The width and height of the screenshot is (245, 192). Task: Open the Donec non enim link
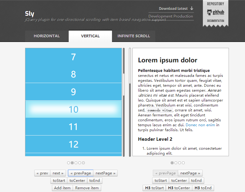[x=200, y=125]
